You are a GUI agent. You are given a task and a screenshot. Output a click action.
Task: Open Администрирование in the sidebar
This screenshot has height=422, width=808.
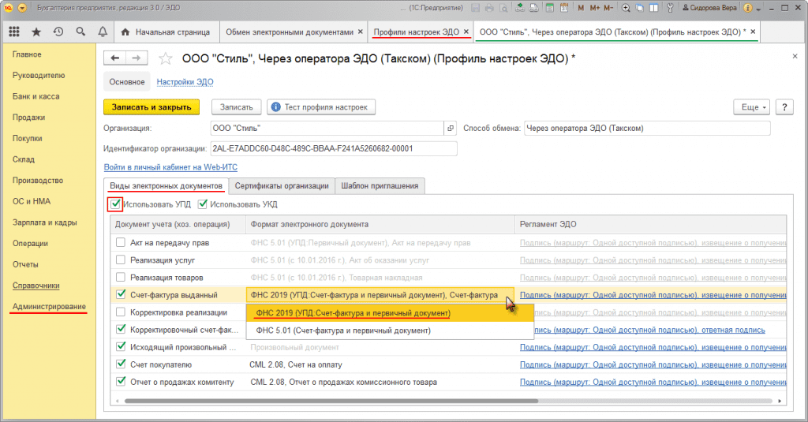pos(49,307)
